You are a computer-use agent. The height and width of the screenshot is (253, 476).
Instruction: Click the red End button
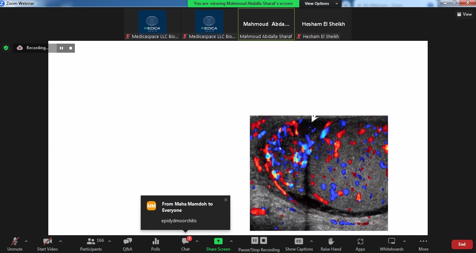pos(462,244)
